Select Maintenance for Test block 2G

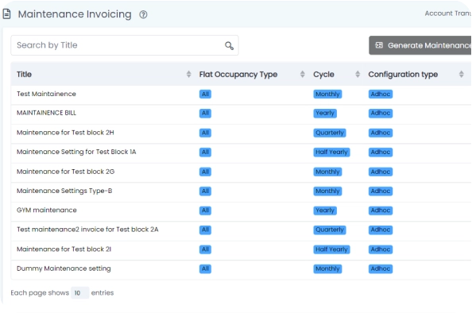[x=66, y=172]
